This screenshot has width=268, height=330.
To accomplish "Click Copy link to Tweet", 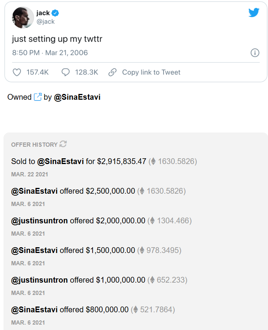I will [x=151, y=72].
